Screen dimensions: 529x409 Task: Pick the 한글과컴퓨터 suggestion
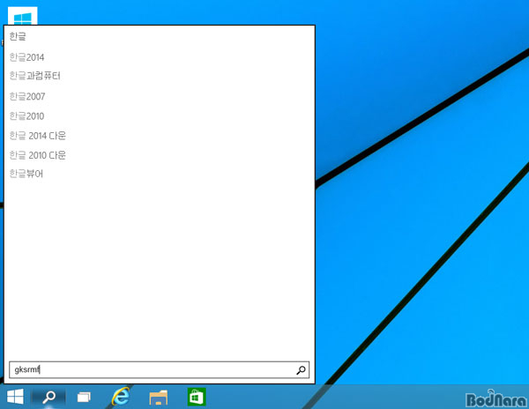(34, 76)
